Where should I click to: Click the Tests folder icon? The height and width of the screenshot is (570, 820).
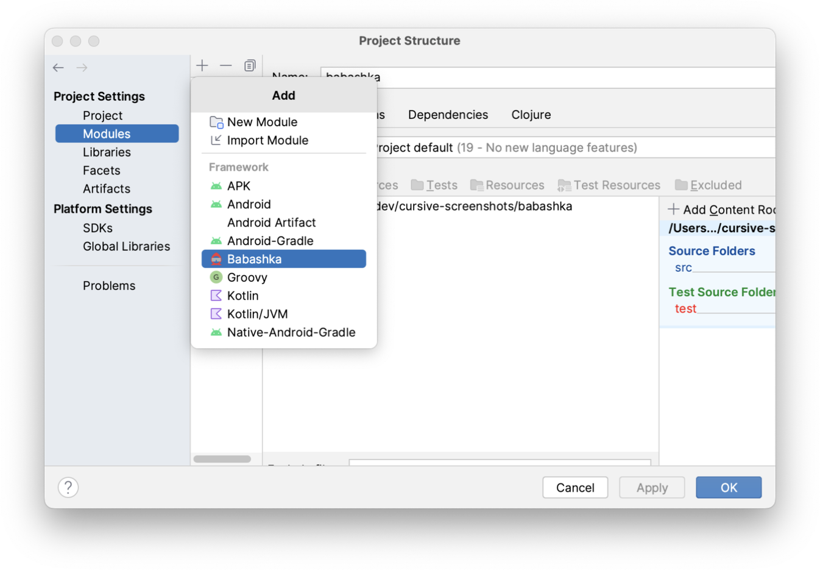pos(417,185)
